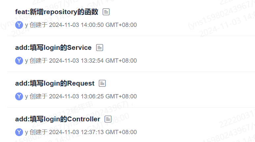Open commit add:填写login的Service
The width and height of the screenshot is (255, 142).
(x=53, y=48)
